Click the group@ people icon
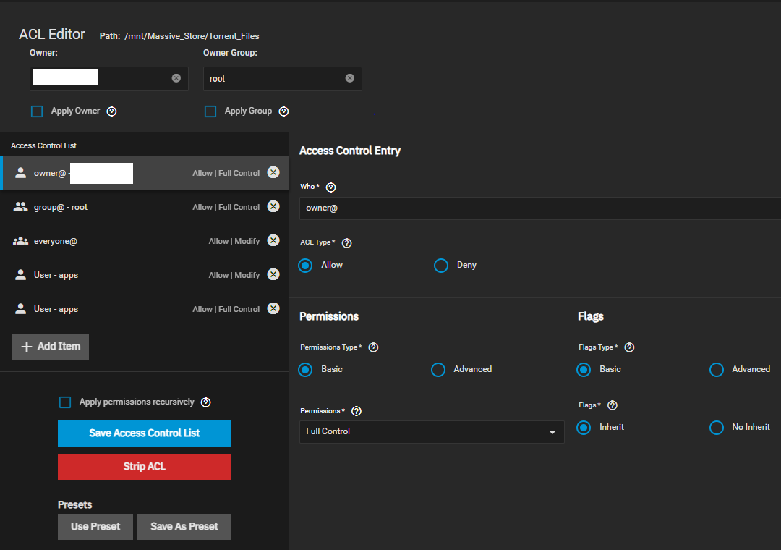The image size is (781, 550). [x=20, y=206]
